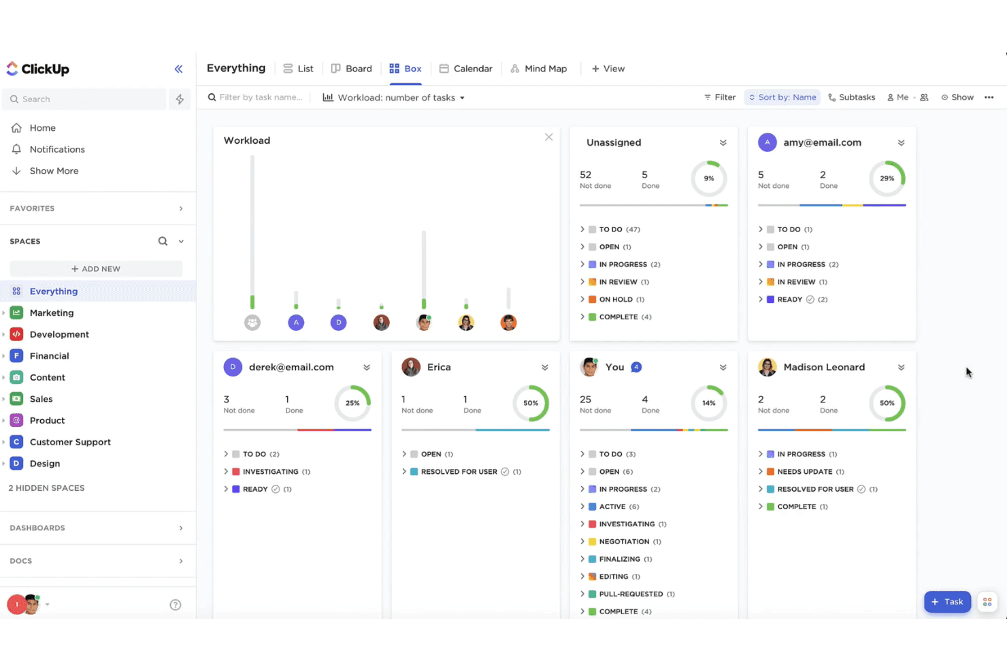Viewport: 1007px width, 672px height.
Task: Collapse the Madison Leonard box
Action: (902, 368)
